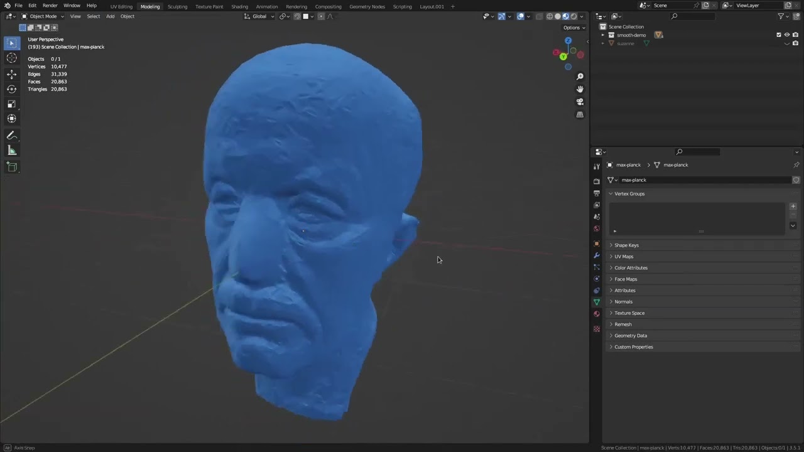Select the Transform tool
Image resolution: width=804 pixels, height=452 pixels.
tap(11, 119)
